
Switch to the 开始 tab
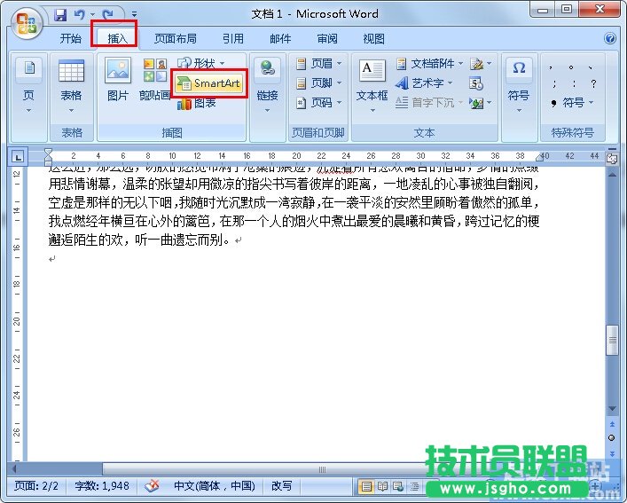[71, 39]
